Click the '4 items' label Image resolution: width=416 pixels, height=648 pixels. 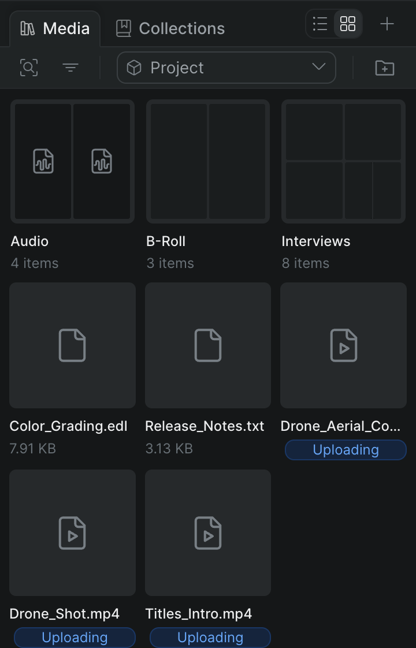pyautogui.click(x=35, y=263)
